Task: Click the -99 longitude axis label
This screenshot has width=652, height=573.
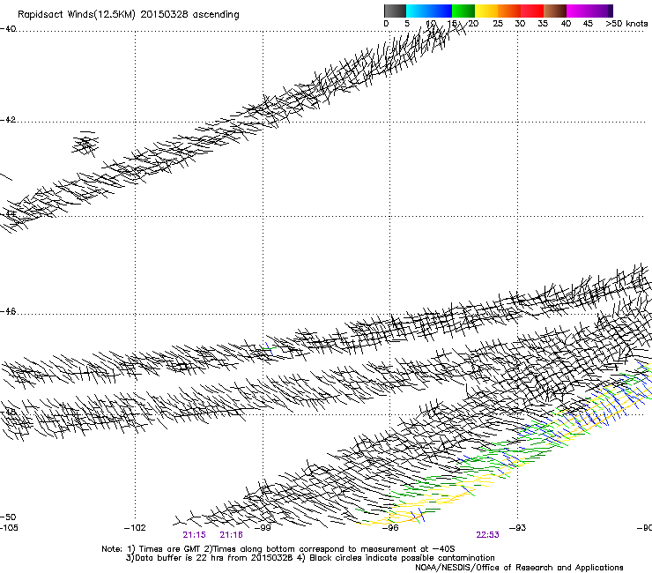Action: [263, 528]
